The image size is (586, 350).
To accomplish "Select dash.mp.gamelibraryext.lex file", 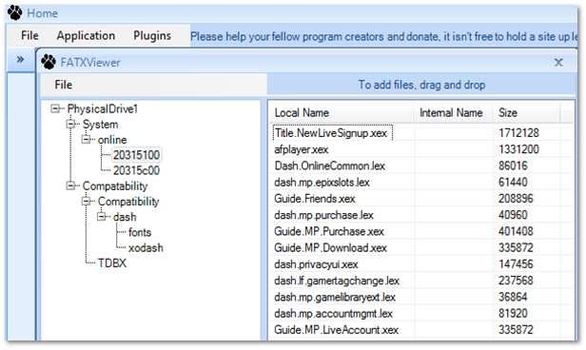I will pyautogui.click(x=335, y=297).
